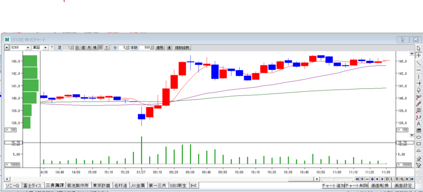Click the eraser tool icon
The image size is (423, 192).
tap(418, 158)
